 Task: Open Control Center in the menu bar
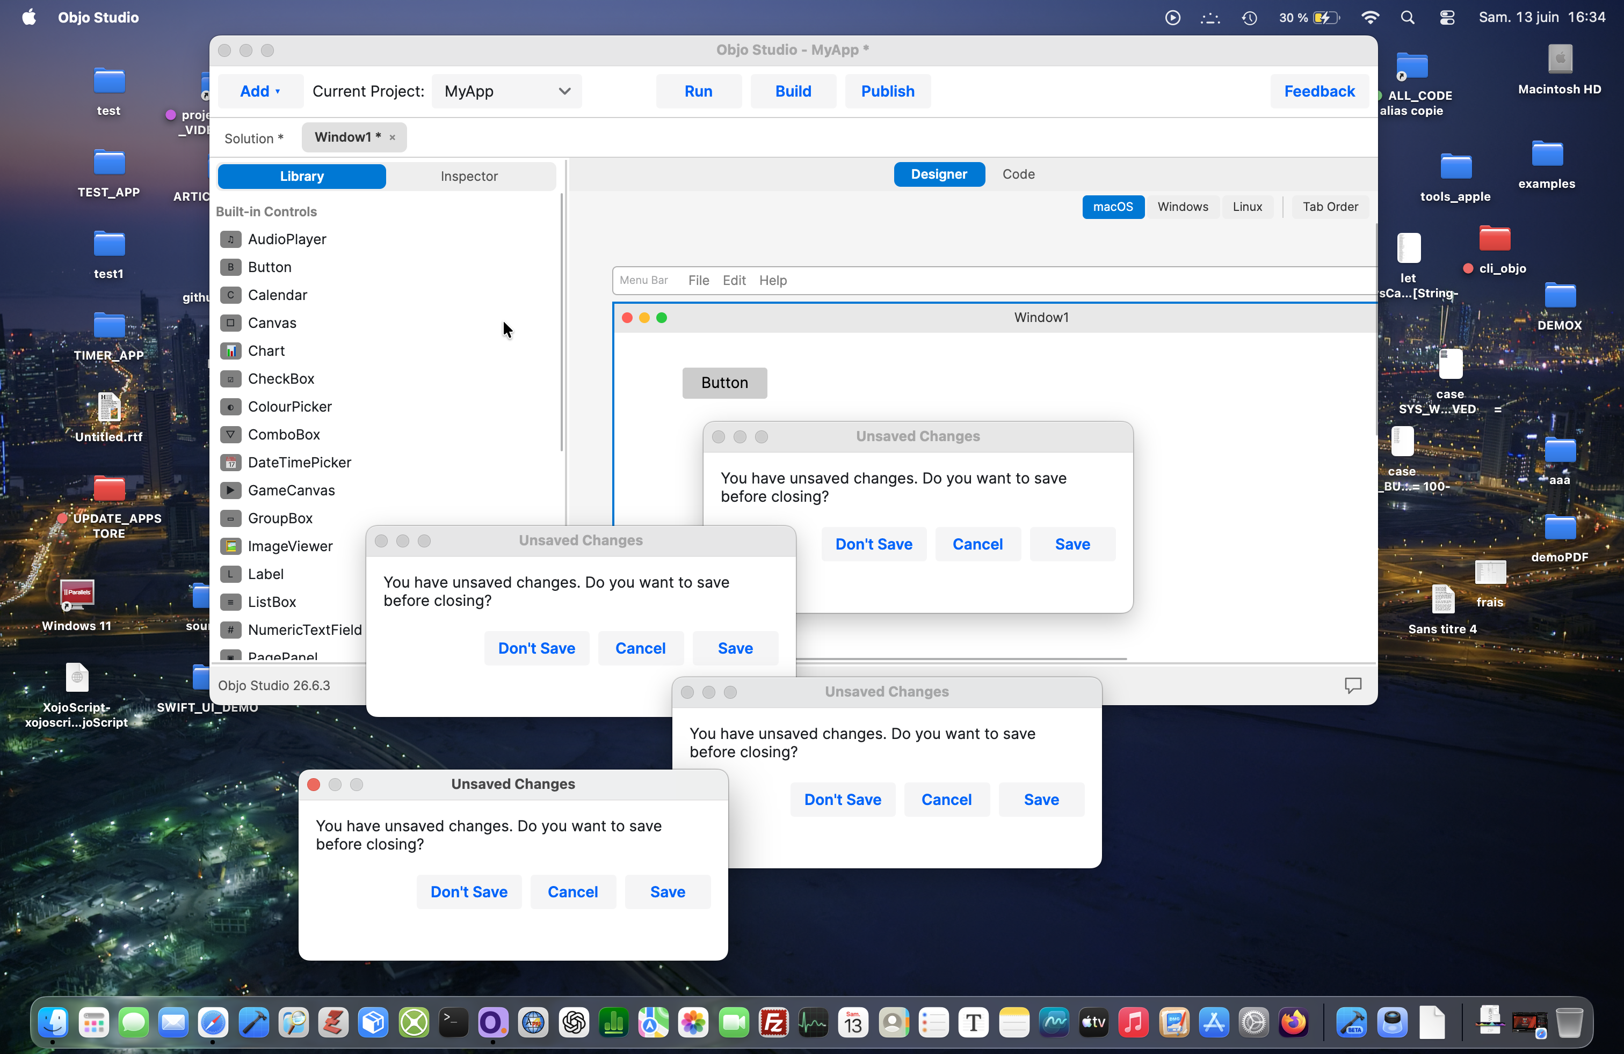tap(1447, 18)
